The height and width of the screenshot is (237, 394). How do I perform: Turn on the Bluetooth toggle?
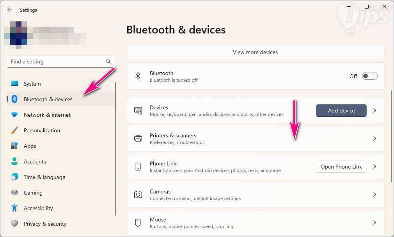(369, 76)
